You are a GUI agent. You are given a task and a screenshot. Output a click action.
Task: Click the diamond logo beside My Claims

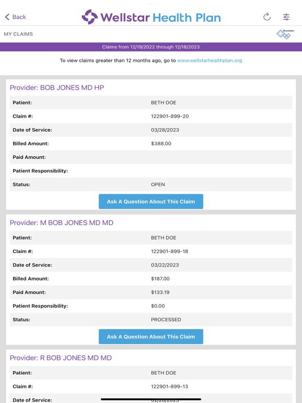point(285,34)
